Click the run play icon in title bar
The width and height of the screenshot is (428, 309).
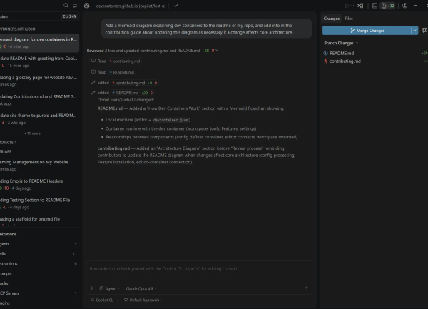click(347, 6)
